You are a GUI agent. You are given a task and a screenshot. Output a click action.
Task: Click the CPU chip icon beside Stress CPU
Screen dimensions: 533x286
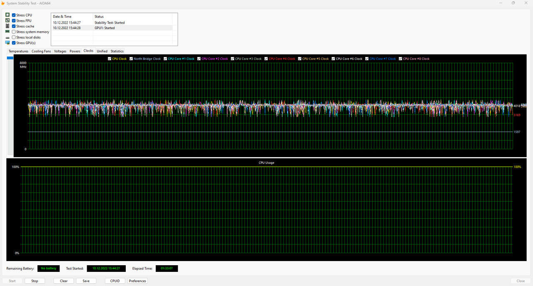[x=7, y=15]
